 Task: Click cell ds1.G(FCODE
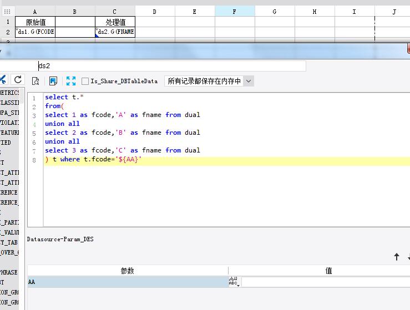pyautogui.click(x=36, y=32)
